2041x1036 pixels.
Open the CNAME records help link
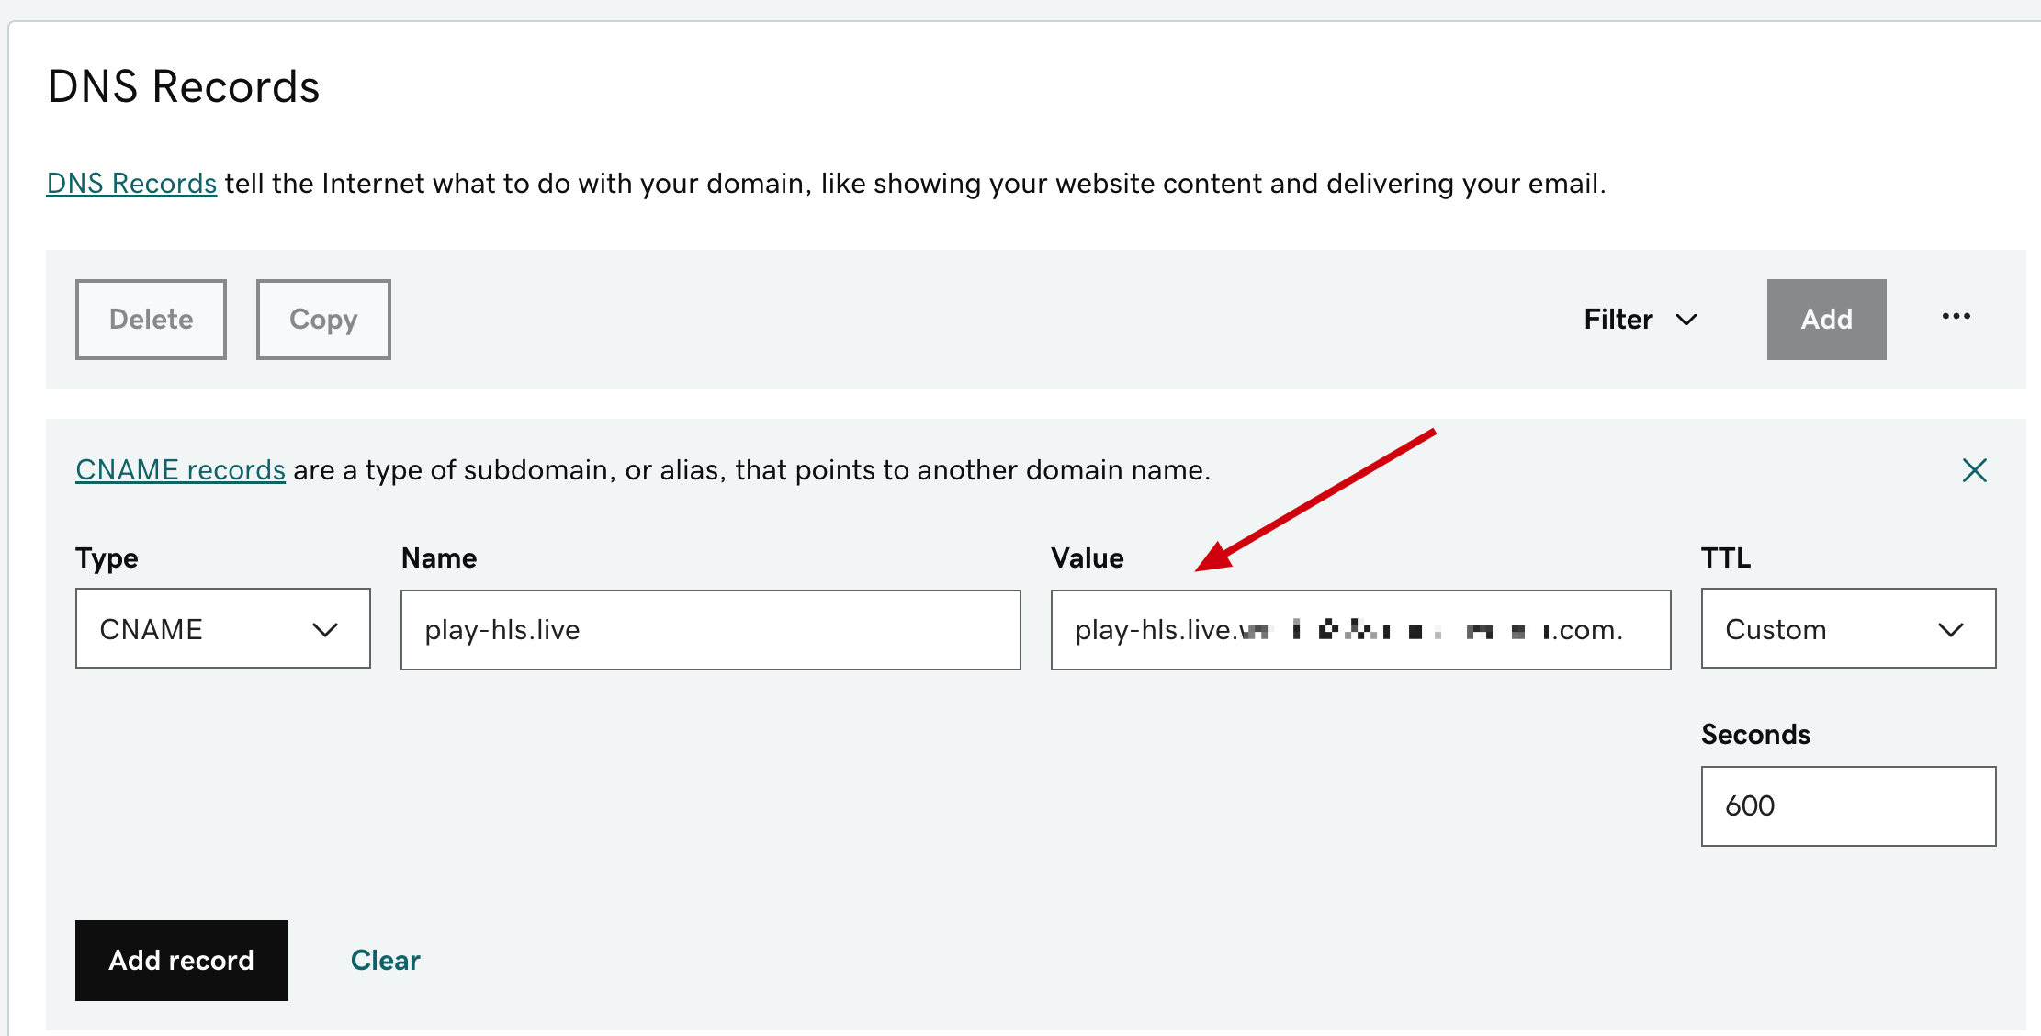pyautogui.click(x=180, y=470)
